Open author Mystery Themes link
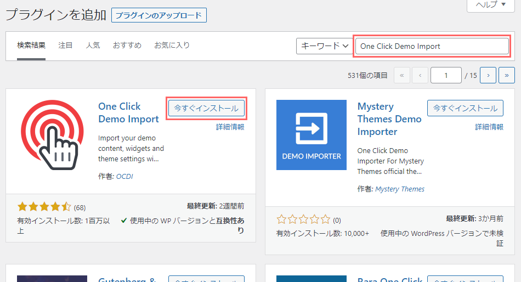Viewport: 521px width, 282px height. pyautogui.click(x=400, y=189)
